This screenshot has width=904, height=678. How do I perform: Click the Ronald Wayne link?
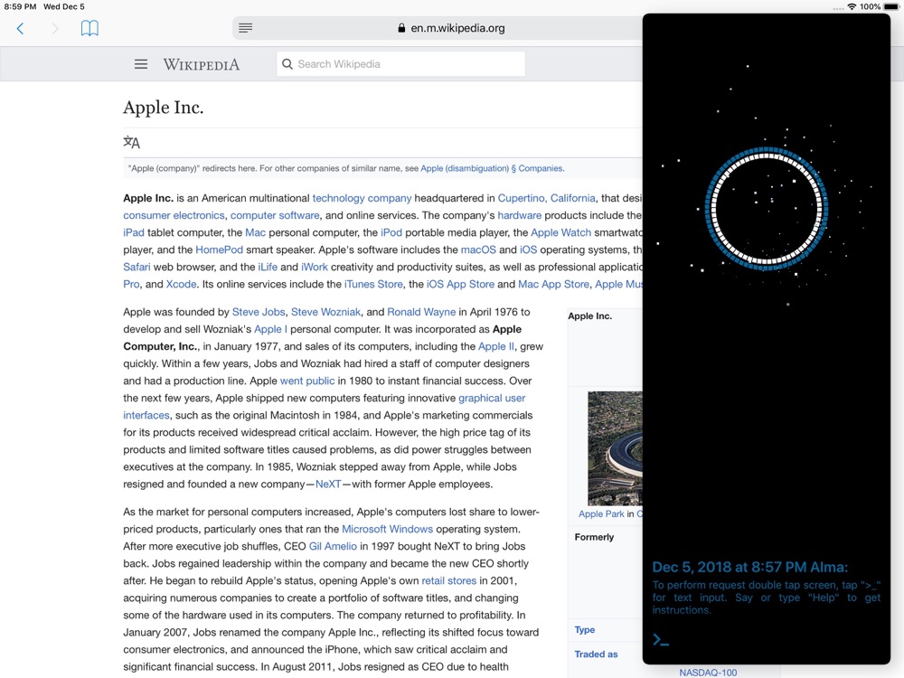coord(421,312)
